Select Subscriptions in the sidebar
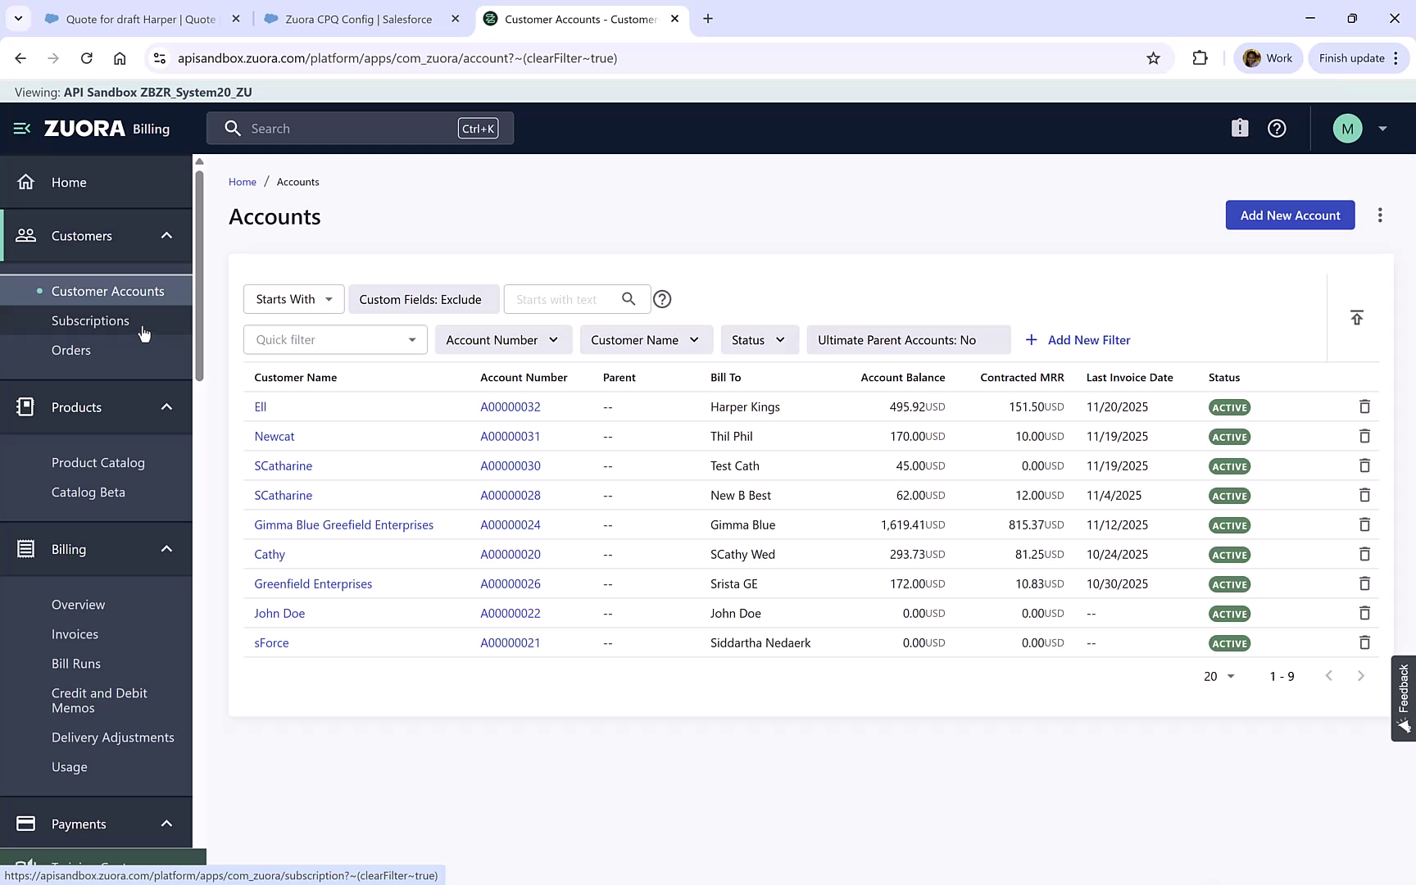This screenshot has width=1416, height=885. pos(90,320)
